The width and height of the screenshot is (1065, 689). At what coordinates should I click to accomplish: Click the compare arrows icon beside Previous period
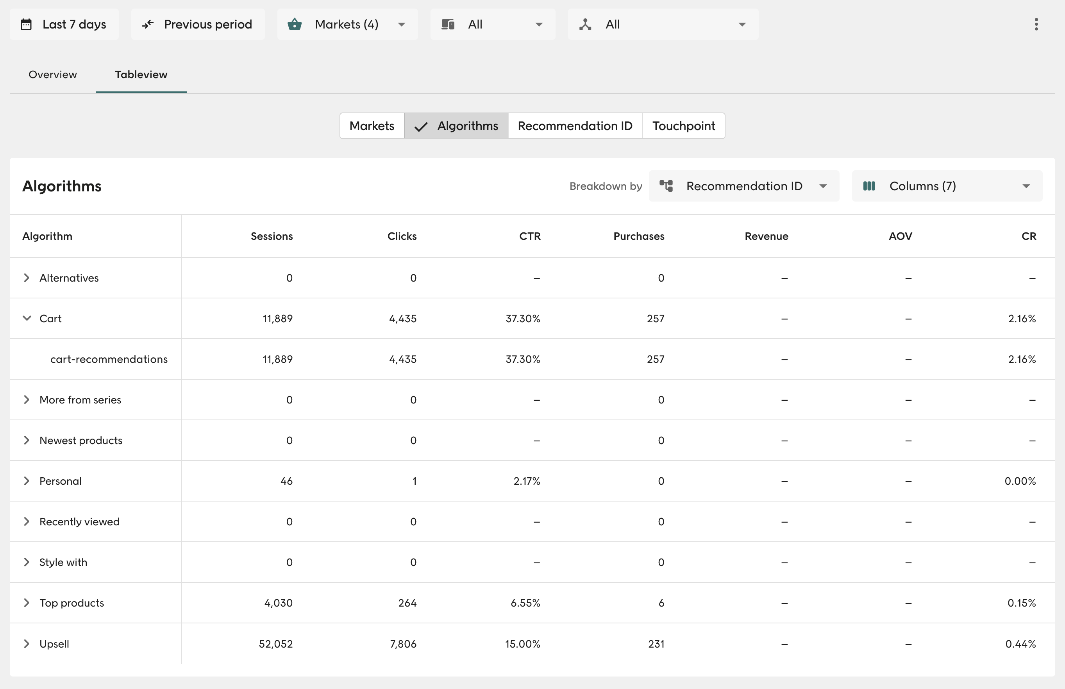click(x=148, y=24)
